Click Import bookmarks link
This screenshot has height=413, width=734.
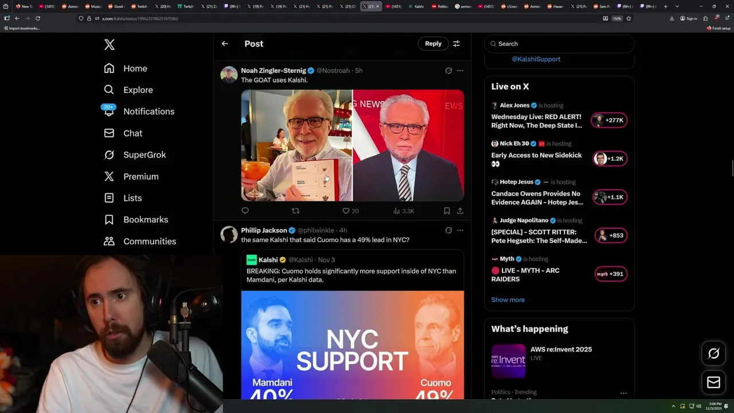[21, 28]
